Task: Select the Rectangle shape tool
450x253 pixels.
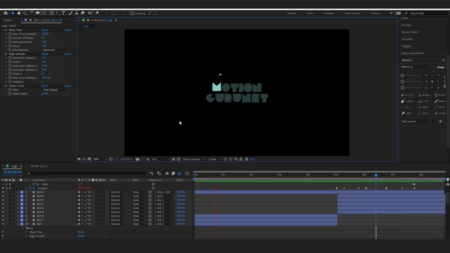Action: pos(51,13)
